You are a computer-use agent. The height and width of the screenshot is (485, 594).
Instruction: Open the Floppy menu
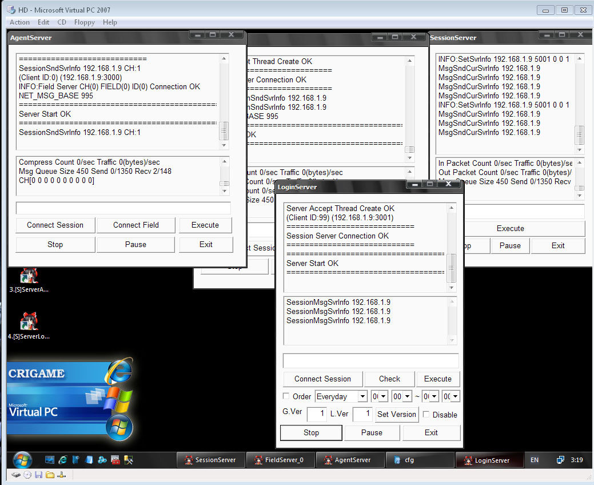pos(85,22)
